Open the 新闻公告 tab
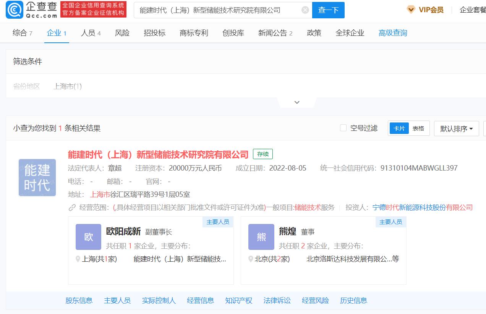This screenshot has height=314, width=486. point(272,33)
